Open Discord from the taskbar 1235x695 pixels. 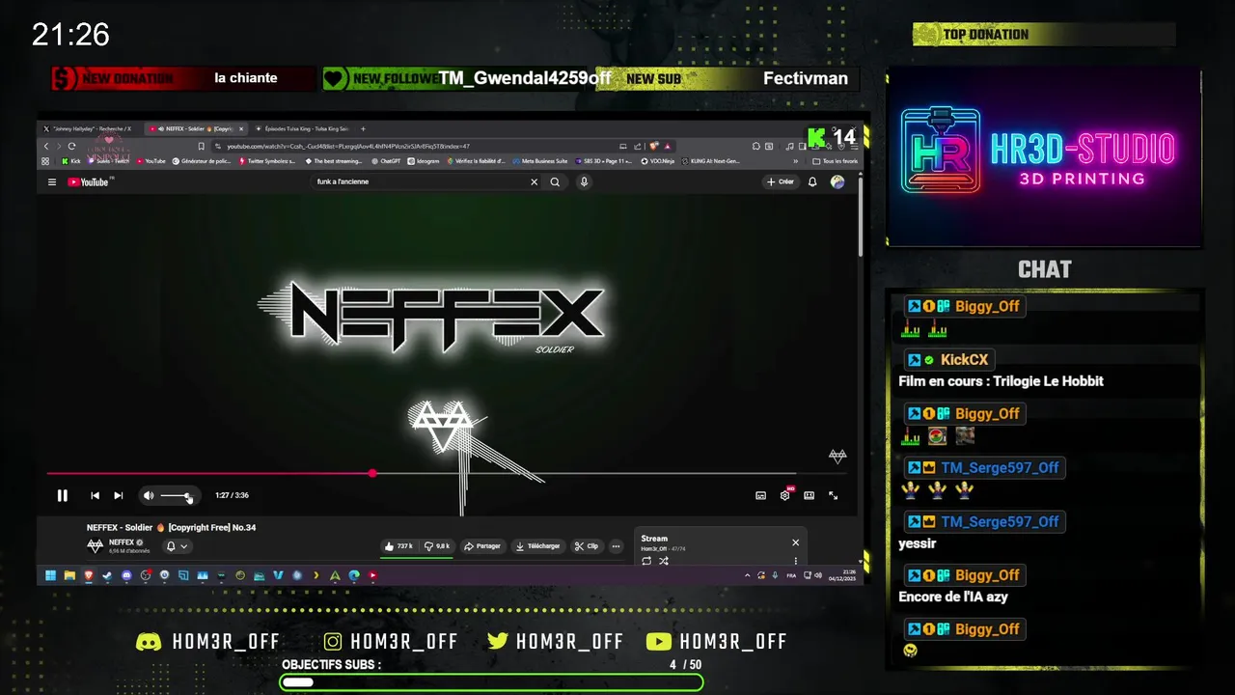pos(126,575)
